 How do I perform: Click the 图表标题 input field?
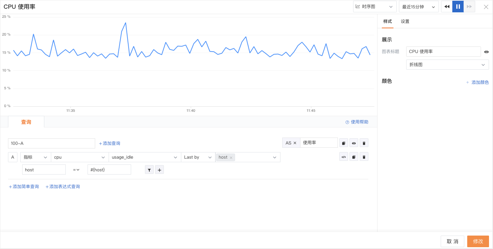tap(443, 52)
